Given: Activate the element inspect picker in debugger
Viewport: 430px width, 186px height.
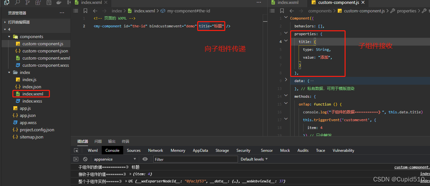Looking at the screenshot, I should point(76,150).
